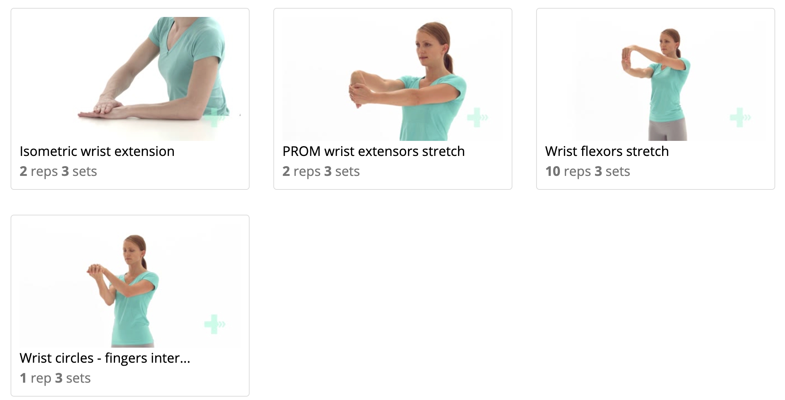This screenshot has height=400, width=785.
Task: Open the Wrist circles exercise image
Action: (x=130, y=285)
